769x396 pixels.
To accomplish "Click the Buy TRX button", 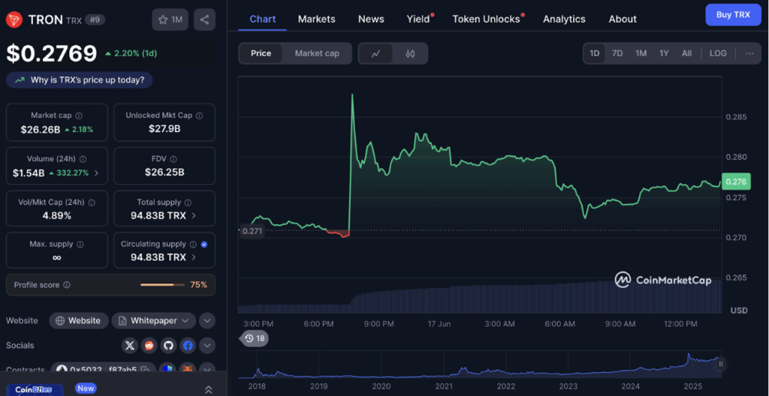I will pyautogui.click(x=733, y=14).
